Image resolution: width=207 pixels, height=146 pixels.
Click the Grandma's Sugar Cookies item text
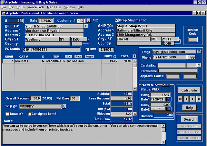(65, 61)
